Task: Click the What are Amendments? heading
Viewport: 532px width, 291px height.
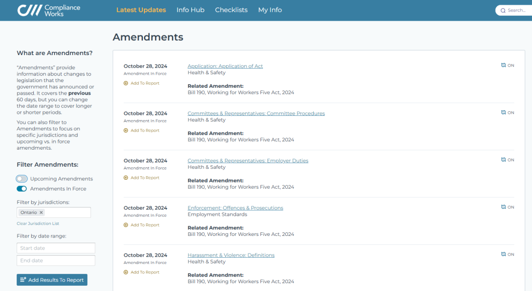Action: [x=55, y=53]
